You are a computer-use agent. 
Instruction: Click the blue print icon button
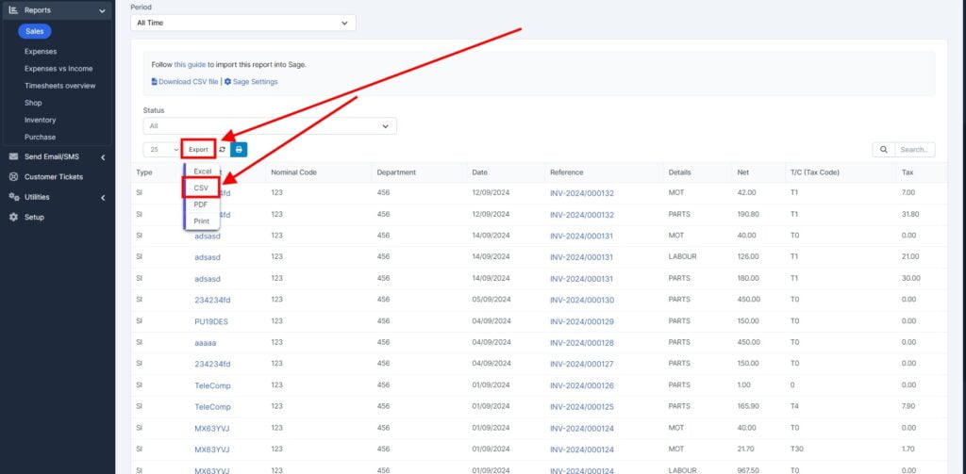(x=239, y=150)
